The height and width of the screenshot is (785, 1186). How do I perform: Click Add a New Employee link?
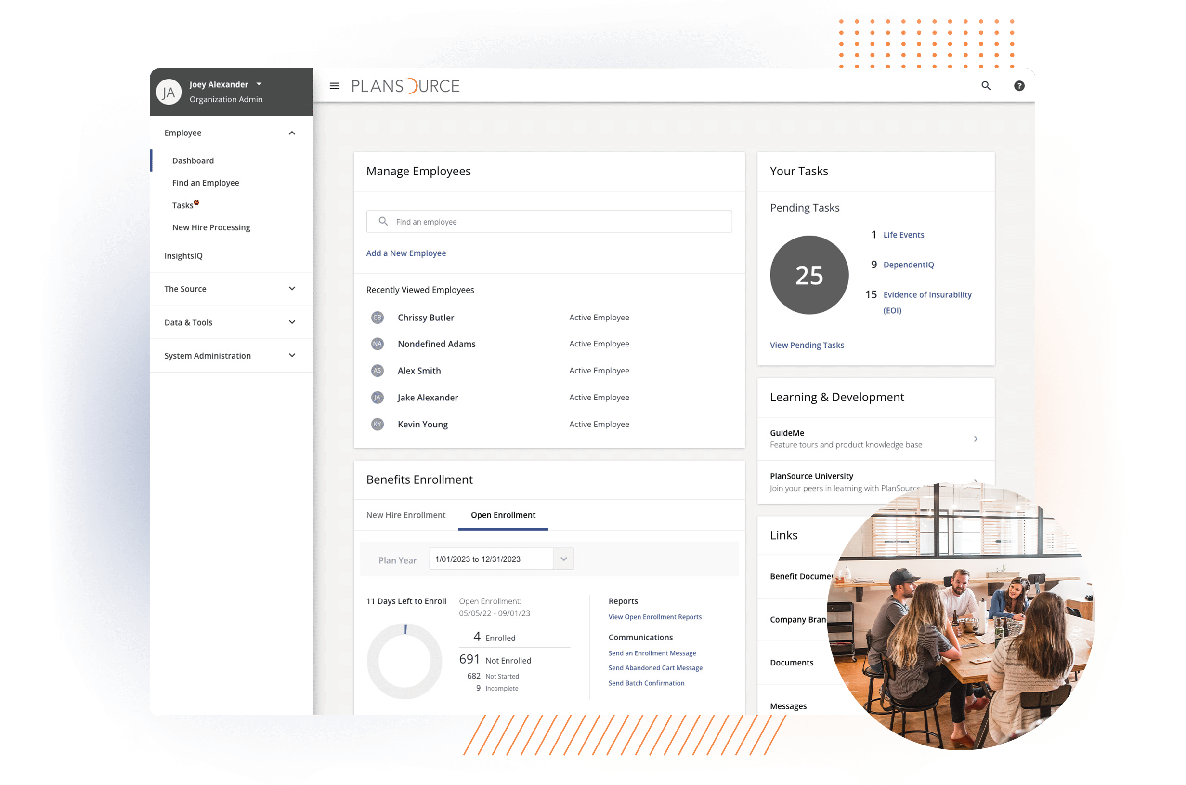click(x=406, y=253)
